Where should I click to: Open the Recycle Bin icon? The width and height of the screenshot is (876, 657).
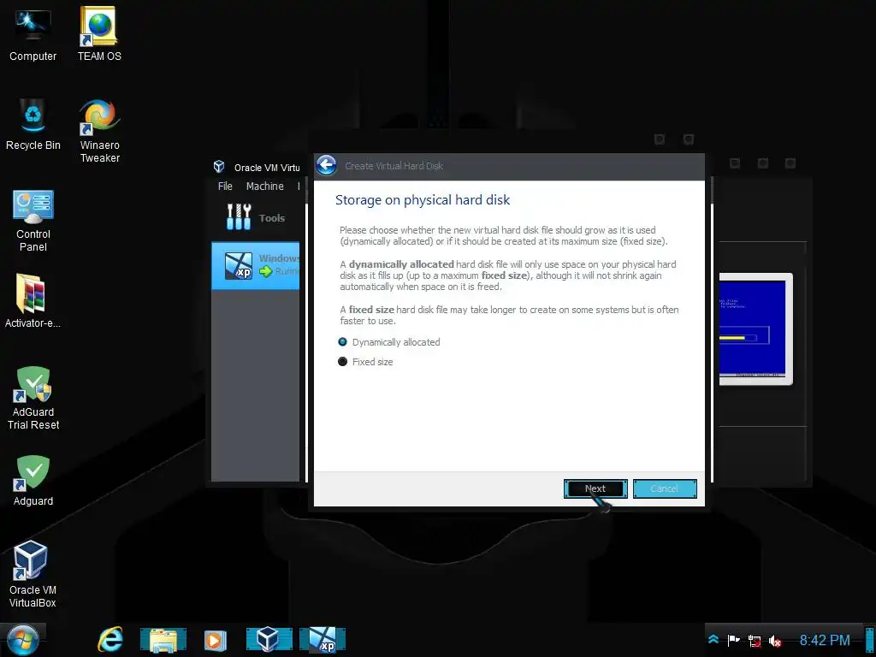tap(33, 125)
